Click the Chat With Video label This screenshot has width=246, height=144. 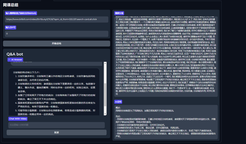pos(18,119)
